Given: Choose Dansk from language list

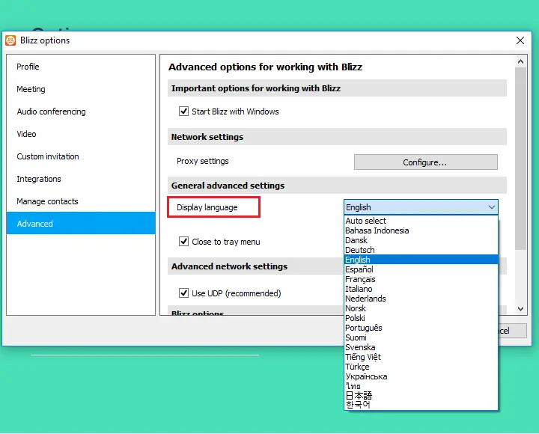Looking at the screenshot, I should tap(421, 240).
